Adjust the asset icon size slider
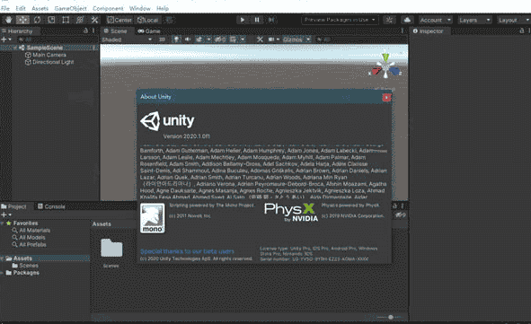This screenshot has width=531, height=324. pyautogui.click(x=389, y=317)
